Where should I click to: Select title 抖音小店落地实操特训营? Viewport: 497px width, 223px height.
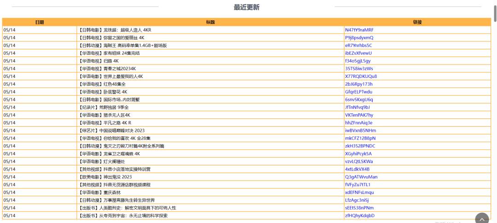click(x=127, y=169)
